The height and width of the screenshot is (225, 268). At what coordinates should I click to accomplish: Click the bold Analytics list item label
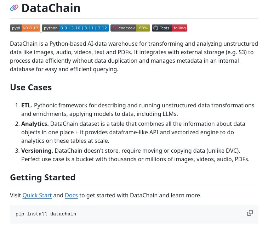pyautogui.click(x=35, y=124)
